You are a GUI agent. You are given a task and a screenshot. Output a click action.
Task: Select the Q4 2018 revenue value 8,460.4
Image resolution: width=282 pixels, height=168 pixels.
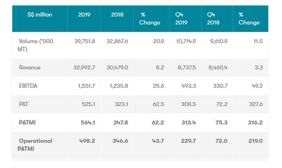click(218, 68)
